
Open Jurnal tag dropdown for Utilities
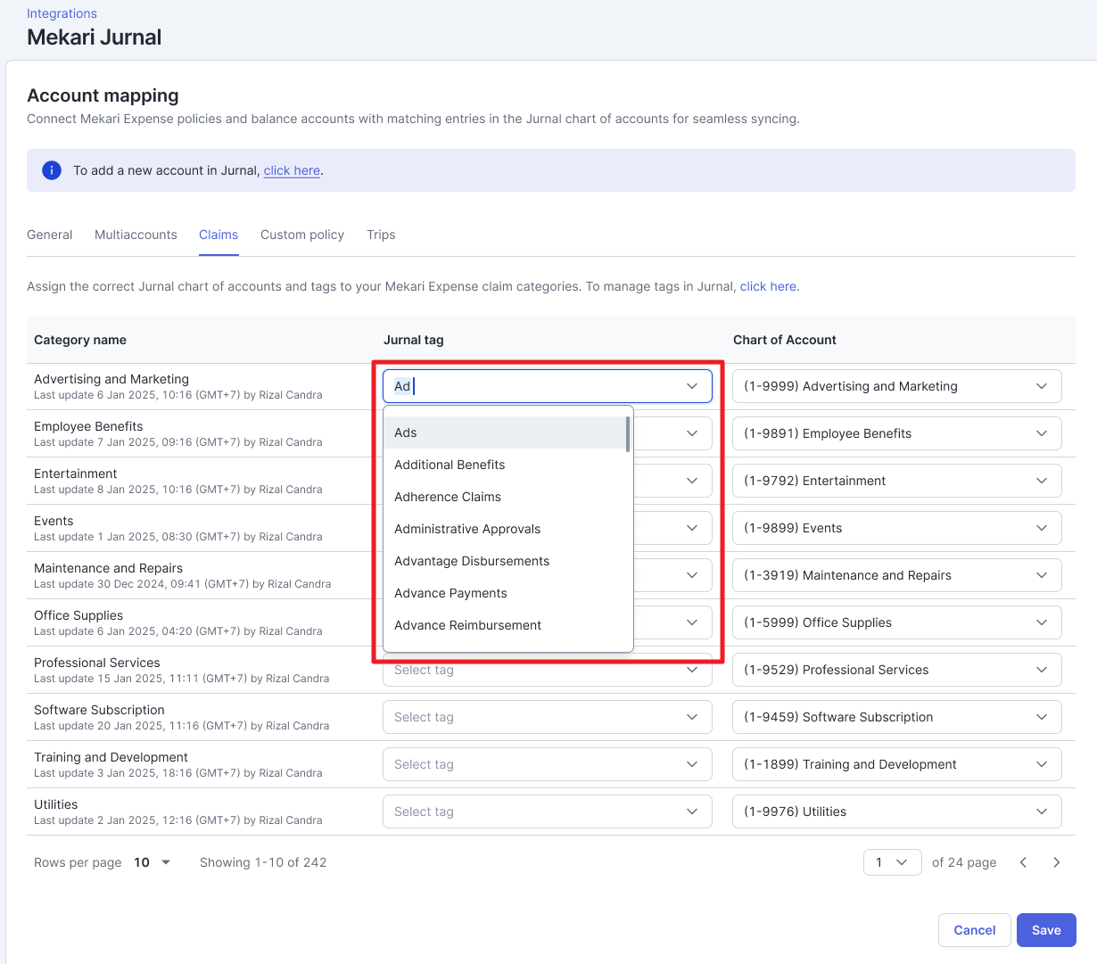(x=548, y=812)
